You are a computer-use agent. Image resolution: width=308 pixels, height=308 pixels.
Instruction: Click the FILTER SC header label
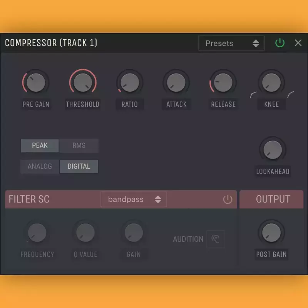pos(29,199)
